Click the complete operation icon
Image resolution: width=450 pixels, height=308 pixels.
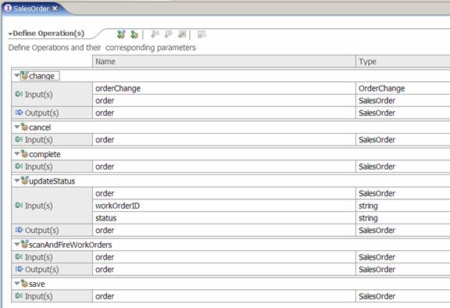(x=25, y=154)
